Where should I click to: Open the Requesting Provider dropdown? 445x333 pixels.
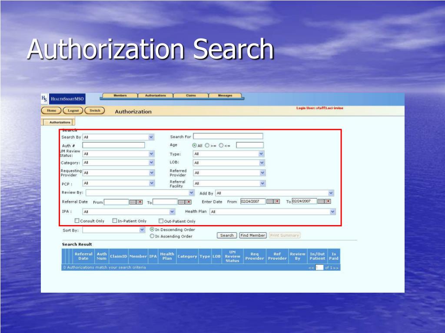pyautogui.click(x=118, y=173)
